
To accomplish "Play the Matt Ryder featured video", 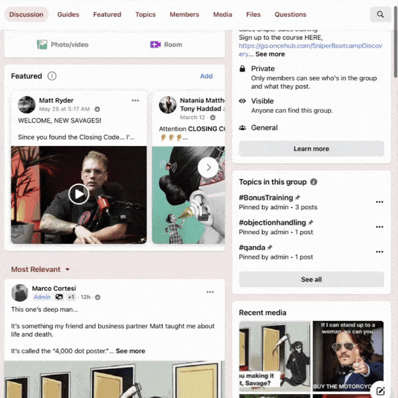I will (x=78, y=194).
